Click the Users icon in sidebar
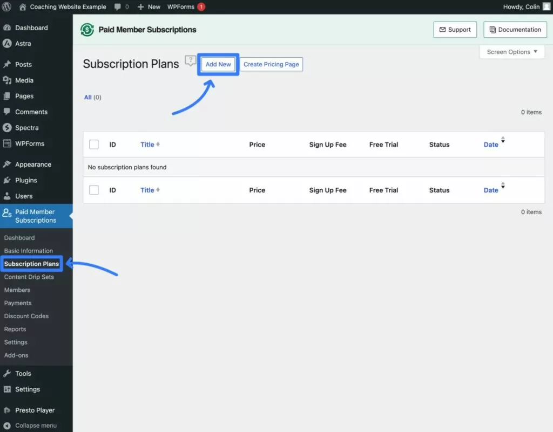The height and width of the screenshot is (432, 553). (x=7, y=196)
